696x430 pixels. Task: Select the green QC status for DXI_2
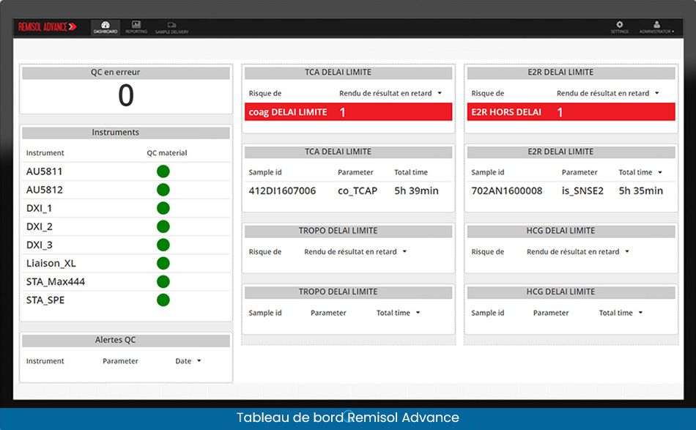coord(163,227)
